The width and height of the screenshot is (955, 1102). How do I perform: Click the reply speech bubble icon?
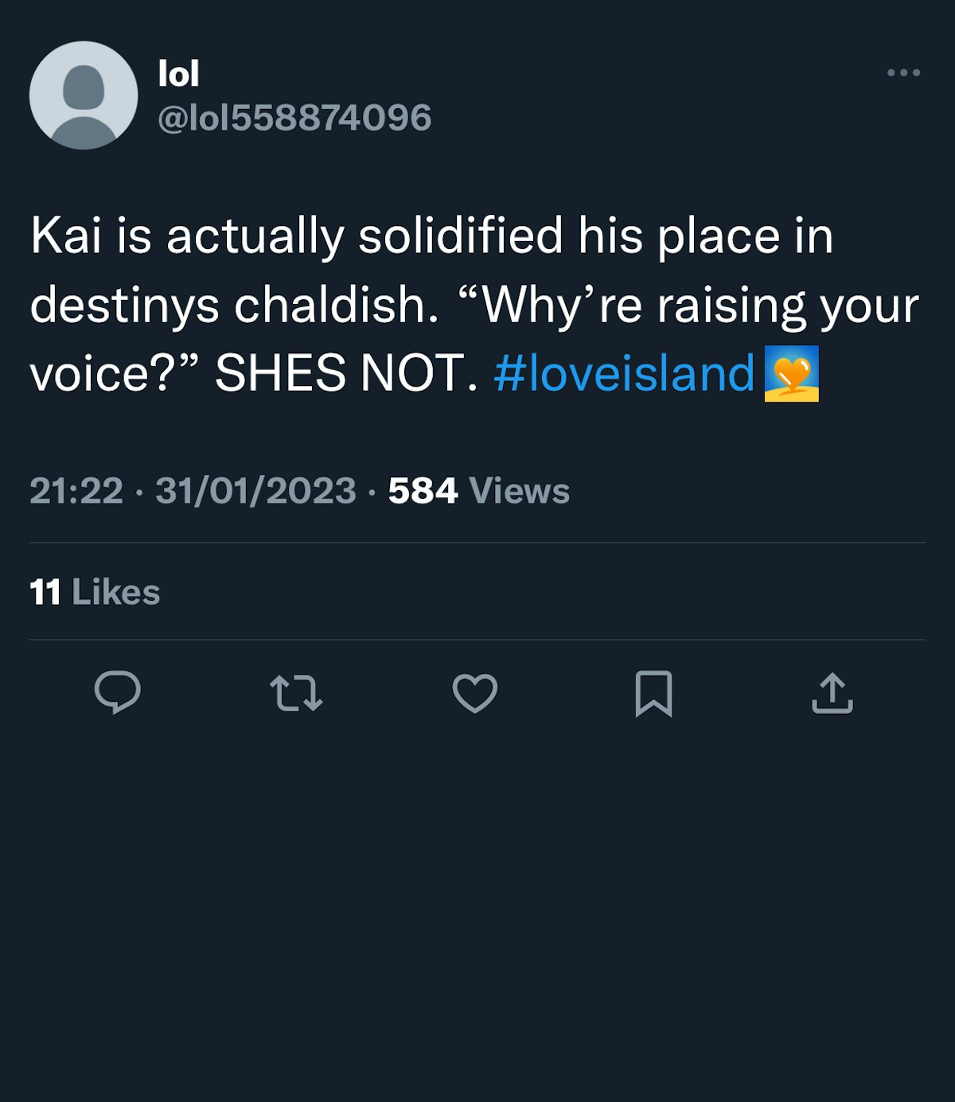118,692
